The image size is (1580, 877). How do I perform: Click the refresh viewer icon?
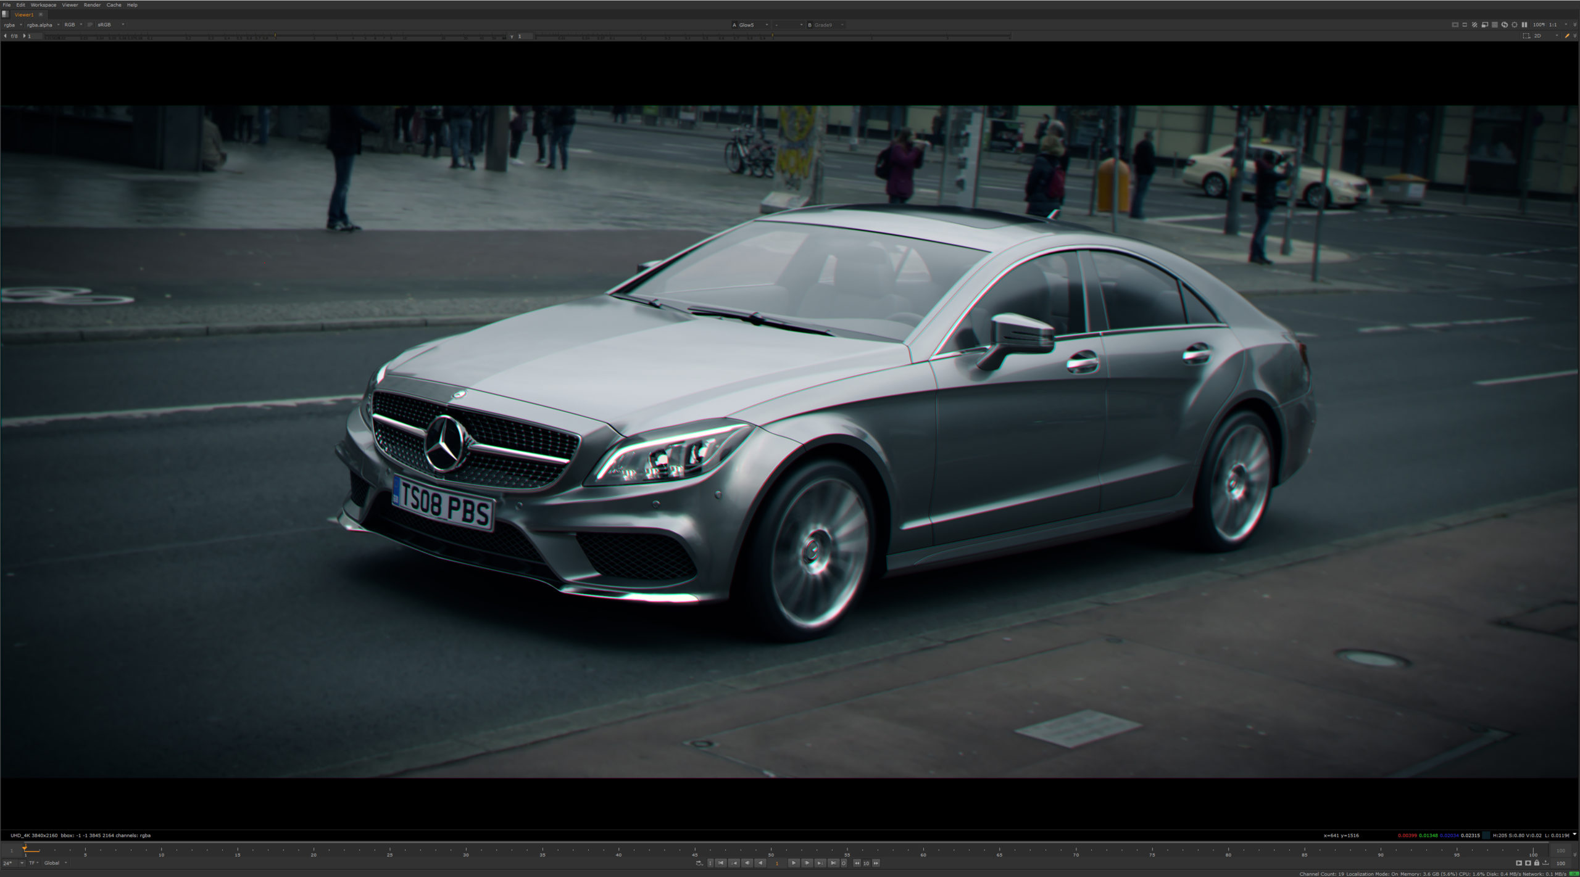(x=1504, y=25)
